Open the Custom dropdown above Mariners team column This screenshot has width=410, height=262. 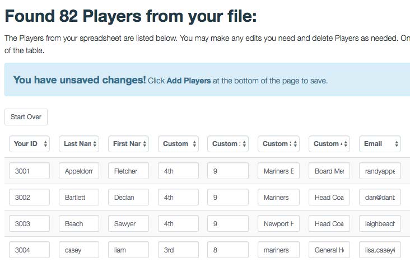click(278, 144)
